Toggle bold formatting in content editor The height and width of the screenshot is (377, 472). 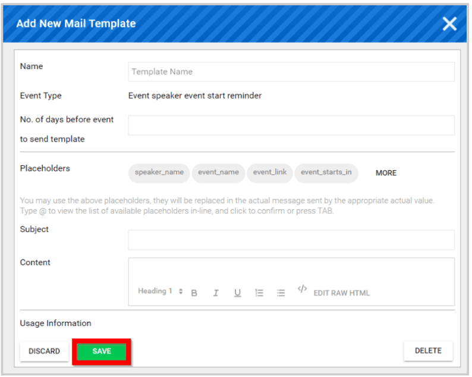click(x=194, y=293)
